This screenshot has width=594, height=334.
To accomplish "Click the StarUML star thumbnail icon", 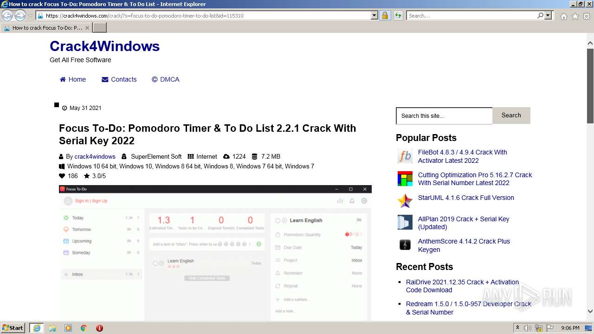I will tap(405, 201).
